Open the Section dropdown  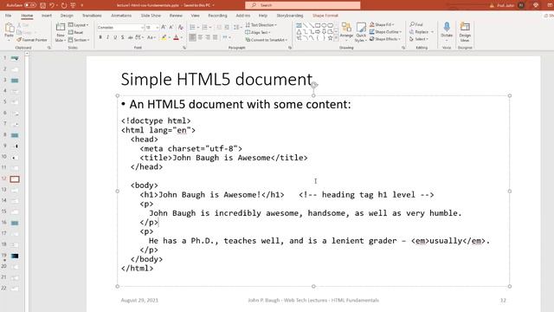coord(79,40)
